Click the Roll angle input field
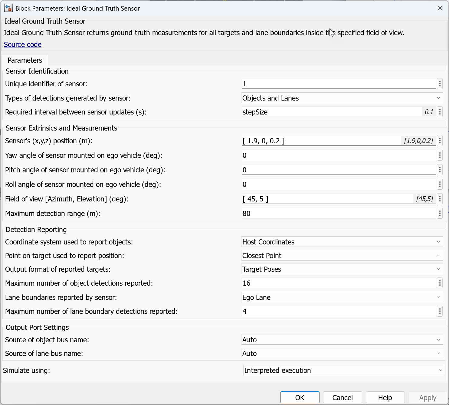449x405 pixels. (x=338, y=184)
